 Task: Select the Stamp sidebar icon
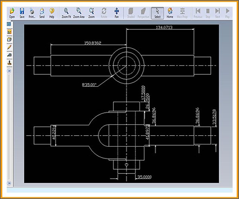point(9,63)
